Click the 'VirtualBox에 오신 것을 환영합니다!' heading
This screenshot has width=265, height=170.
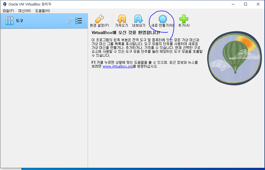tap(126, 33)
